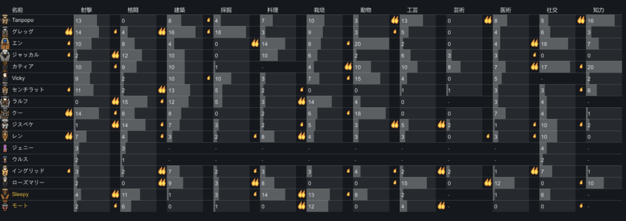626x221 pixels.
Task: Sort by the 医術 column header
Action: point(505,10)
